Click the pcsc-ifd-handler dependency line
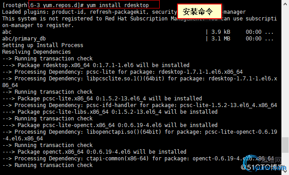 140,105
